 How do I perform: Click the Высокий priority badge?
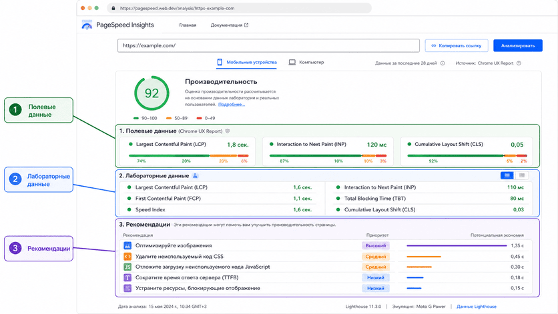375,245
